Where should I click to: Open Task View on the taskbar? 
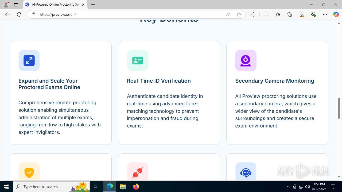pyautogui.click(x=96, y=187)
